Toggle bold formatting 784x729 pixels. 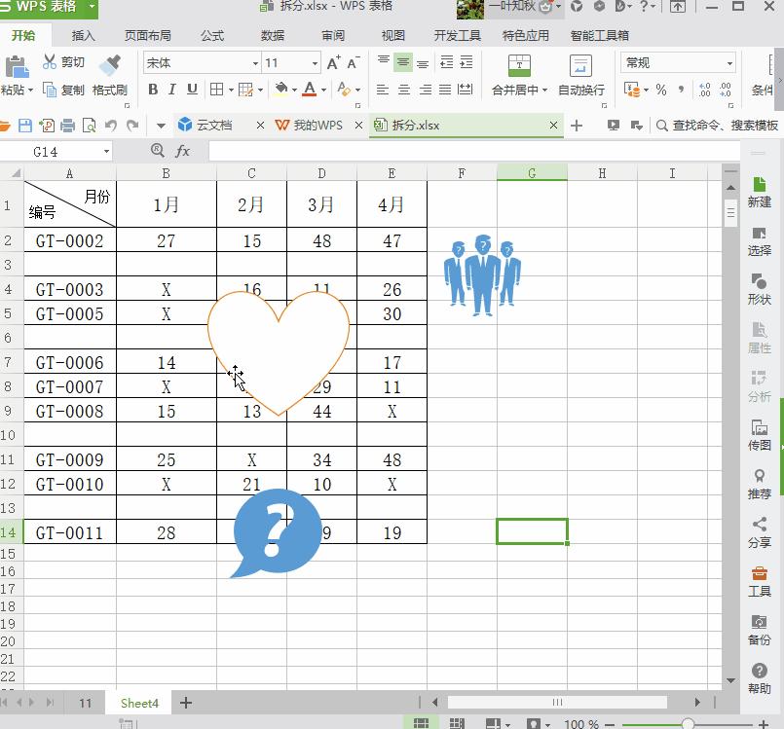click(153, 90)
